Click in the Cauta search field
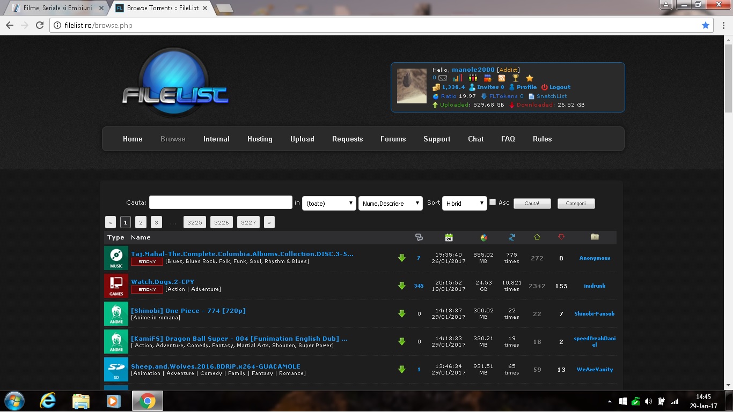This screenshot has height=412, width=733. pos(221,203)
